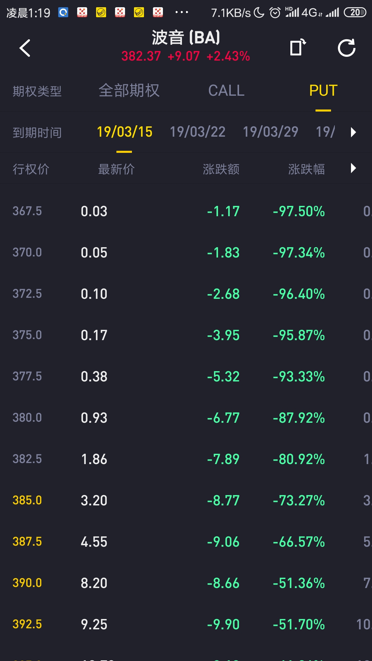Tap the 到期时间 label

[37, 133]
